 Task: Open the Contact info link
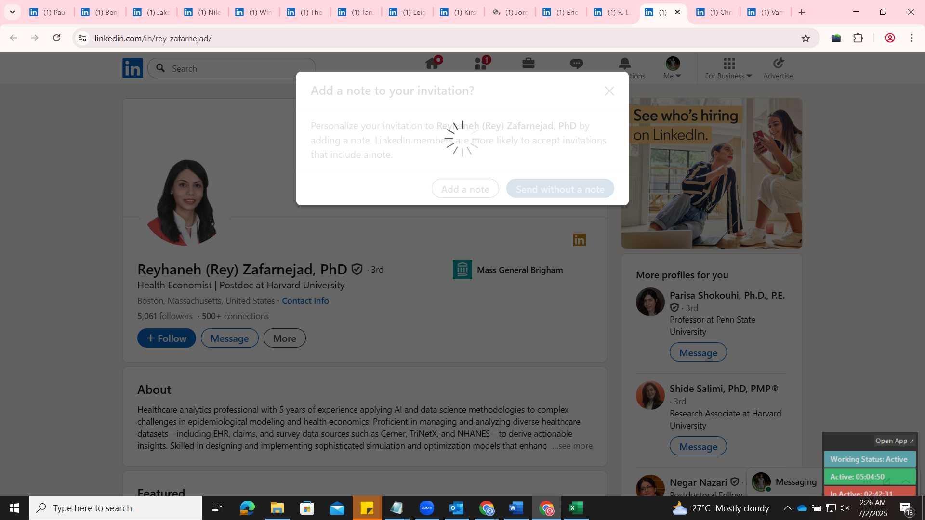click(x=305, y=300)
